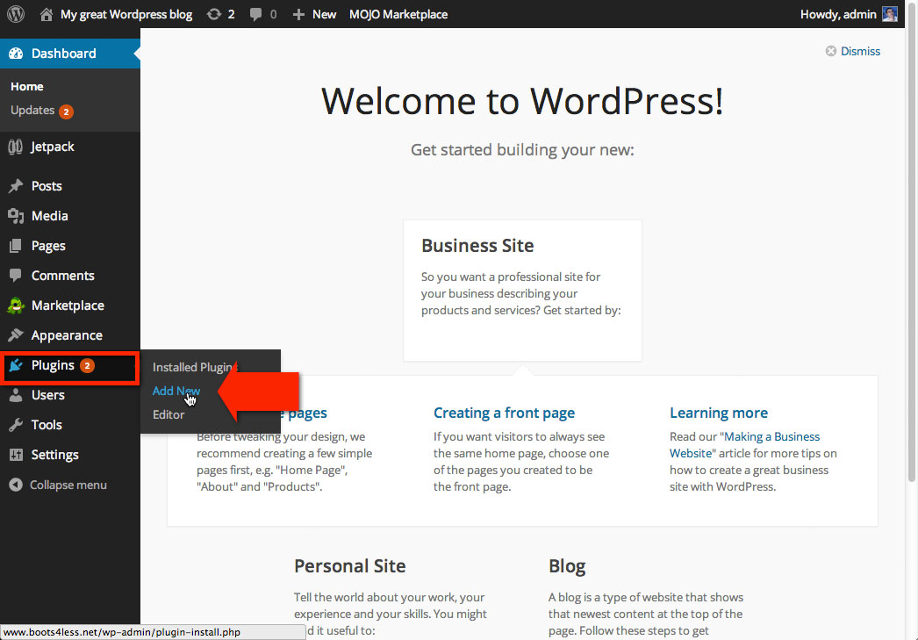Click the Appearance paintbrush icon
Screen dimensions: 918x640
coord(16,335)
